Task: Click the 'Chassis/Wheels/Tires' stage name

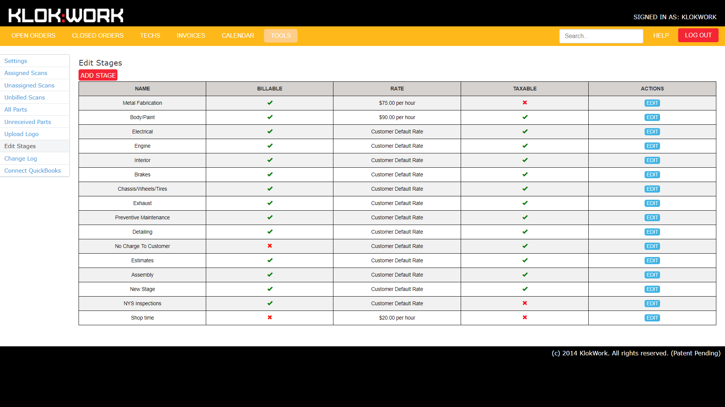Action: [142, 189]
